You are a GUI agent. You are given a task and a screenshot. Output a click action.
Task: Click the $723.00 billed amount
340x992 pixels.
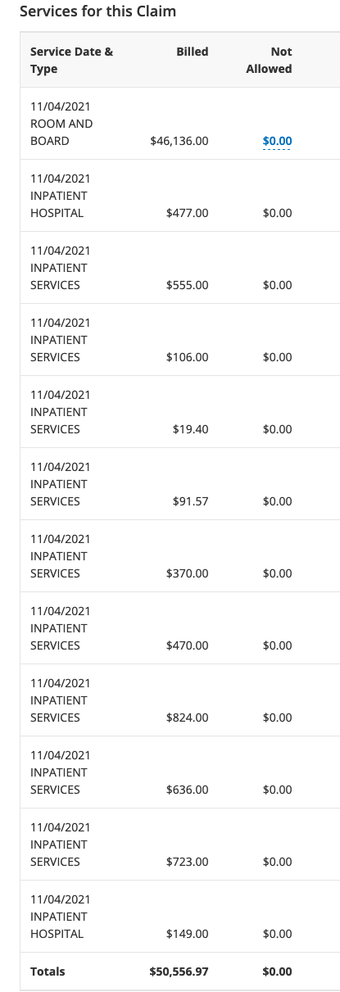click(x=187, y=862)
